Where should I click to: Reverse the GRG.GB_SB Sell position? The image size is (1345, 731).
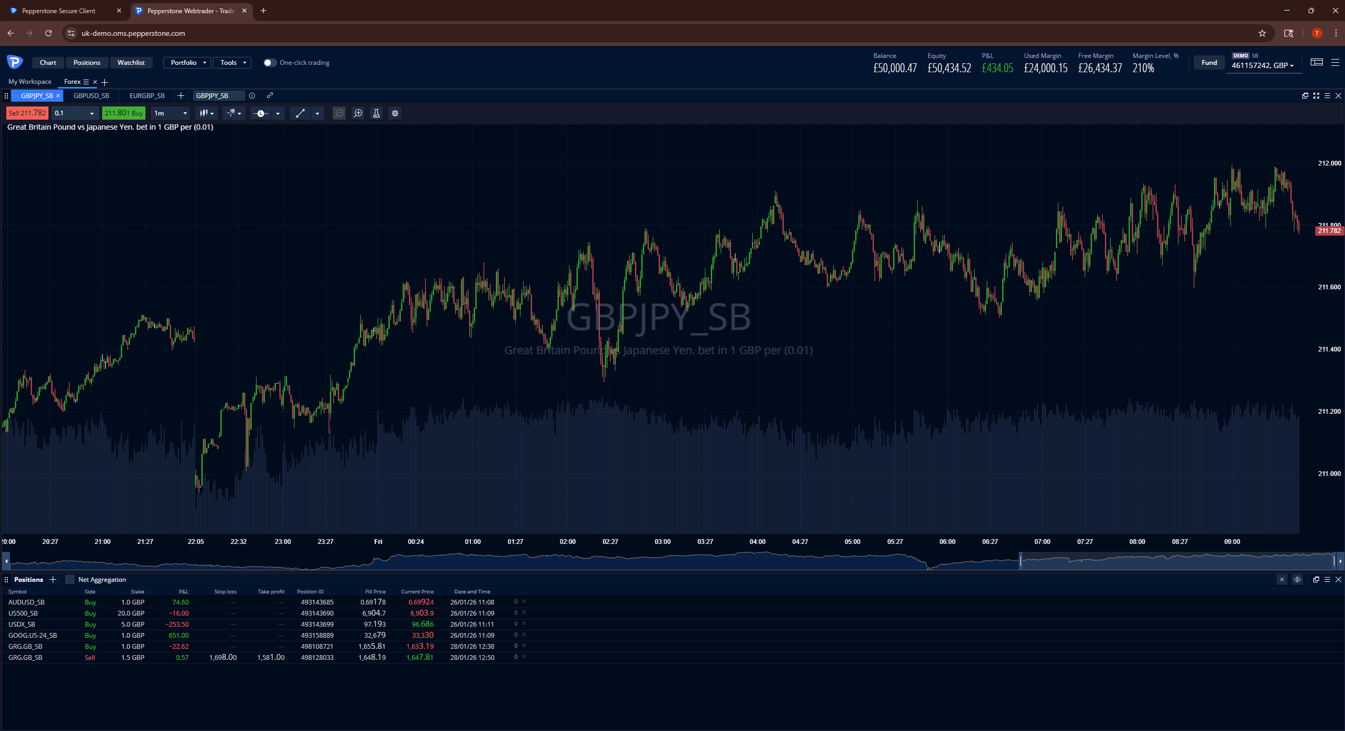click(516, 657)
